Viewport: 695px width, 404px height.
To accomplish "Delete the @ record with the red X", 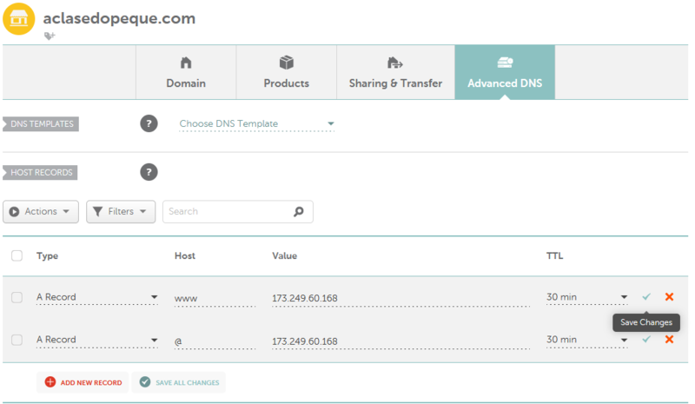I will coord(669,339).
